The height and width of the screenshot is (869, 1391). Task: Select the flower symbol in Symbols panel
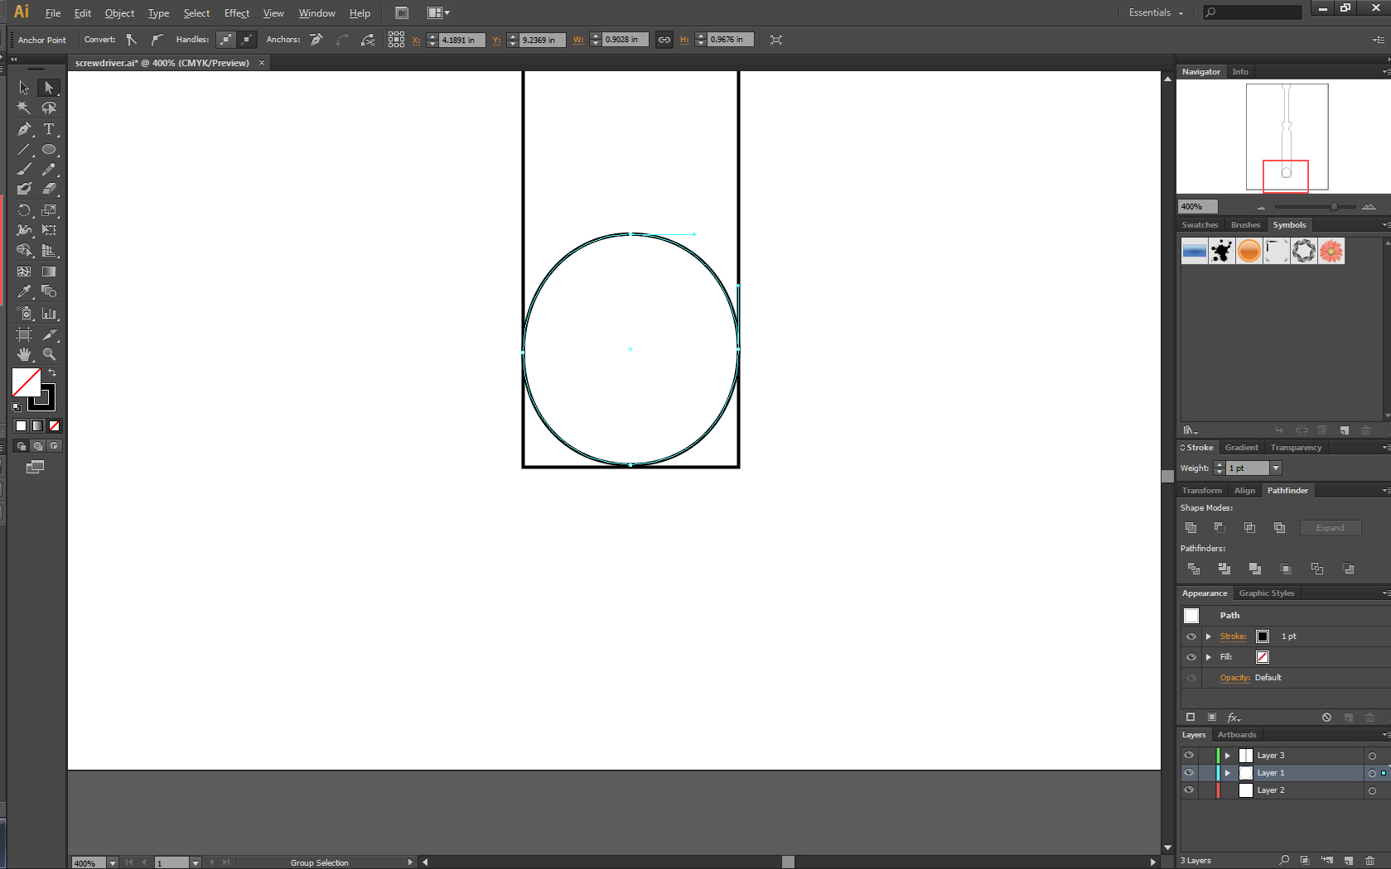[1331, 251]
